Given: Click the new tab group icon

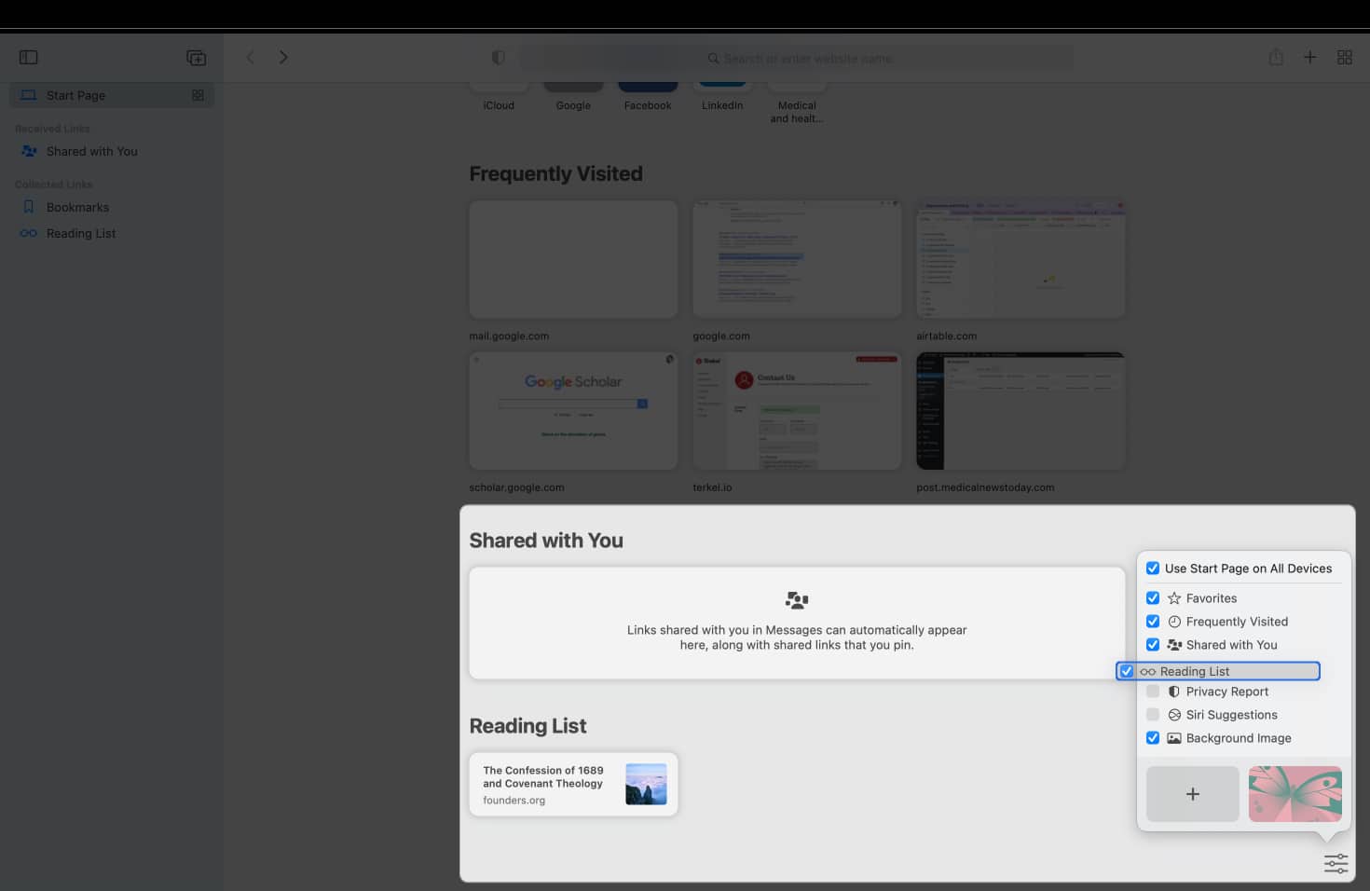Looking at the screenshot, I should click(x=196, y=58).
